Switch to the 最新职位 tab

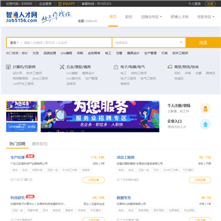(40, 144)
